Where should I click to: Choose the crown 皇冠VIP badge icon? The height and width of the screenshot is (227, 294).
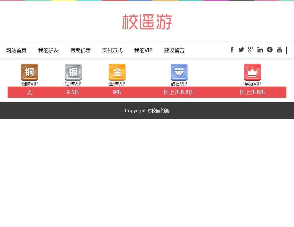coord(253,72)
